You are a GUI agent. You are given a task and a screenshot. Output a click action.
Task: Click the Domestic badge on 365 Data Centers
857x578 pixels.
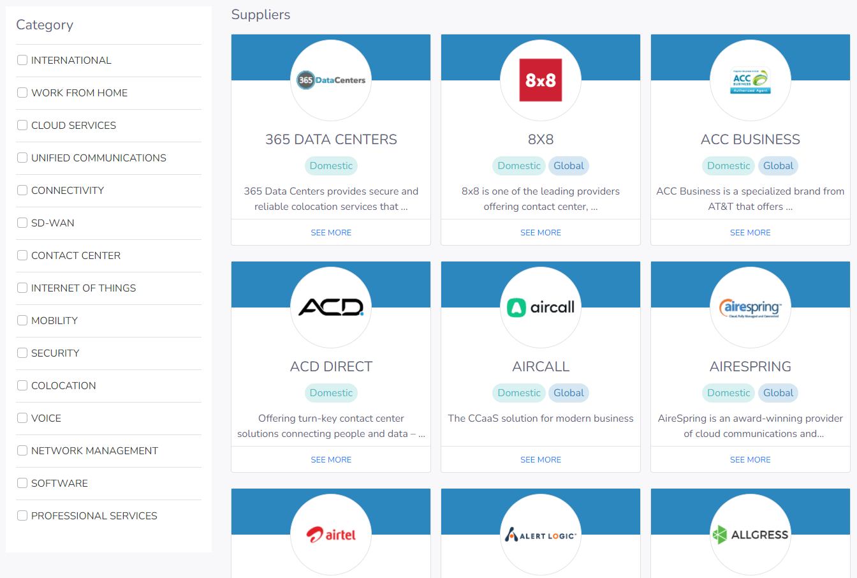coord(331,165)
